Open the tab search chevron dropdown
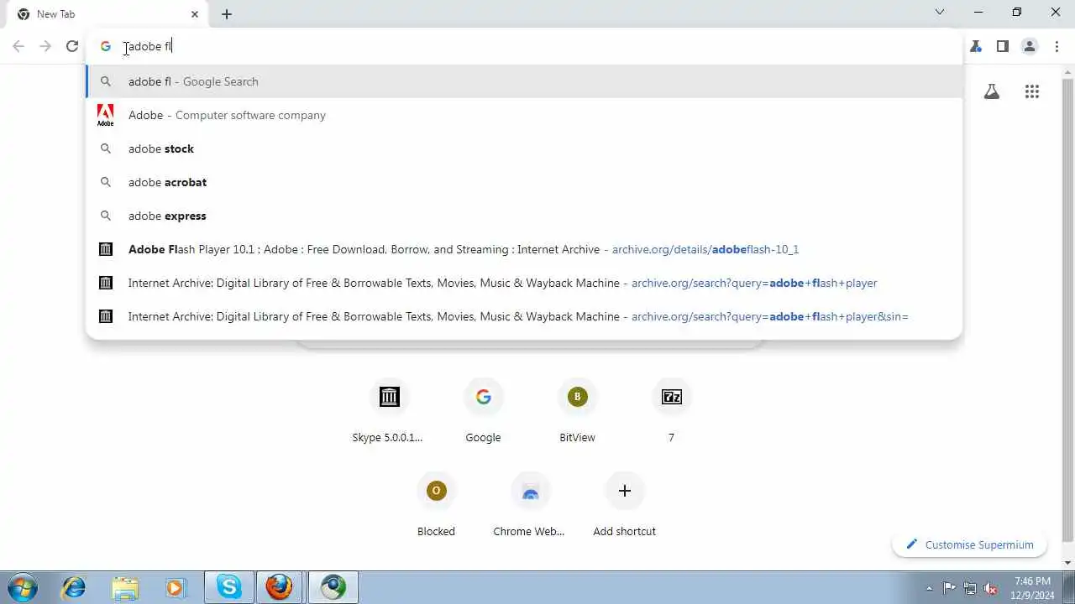 pos(940,13)
